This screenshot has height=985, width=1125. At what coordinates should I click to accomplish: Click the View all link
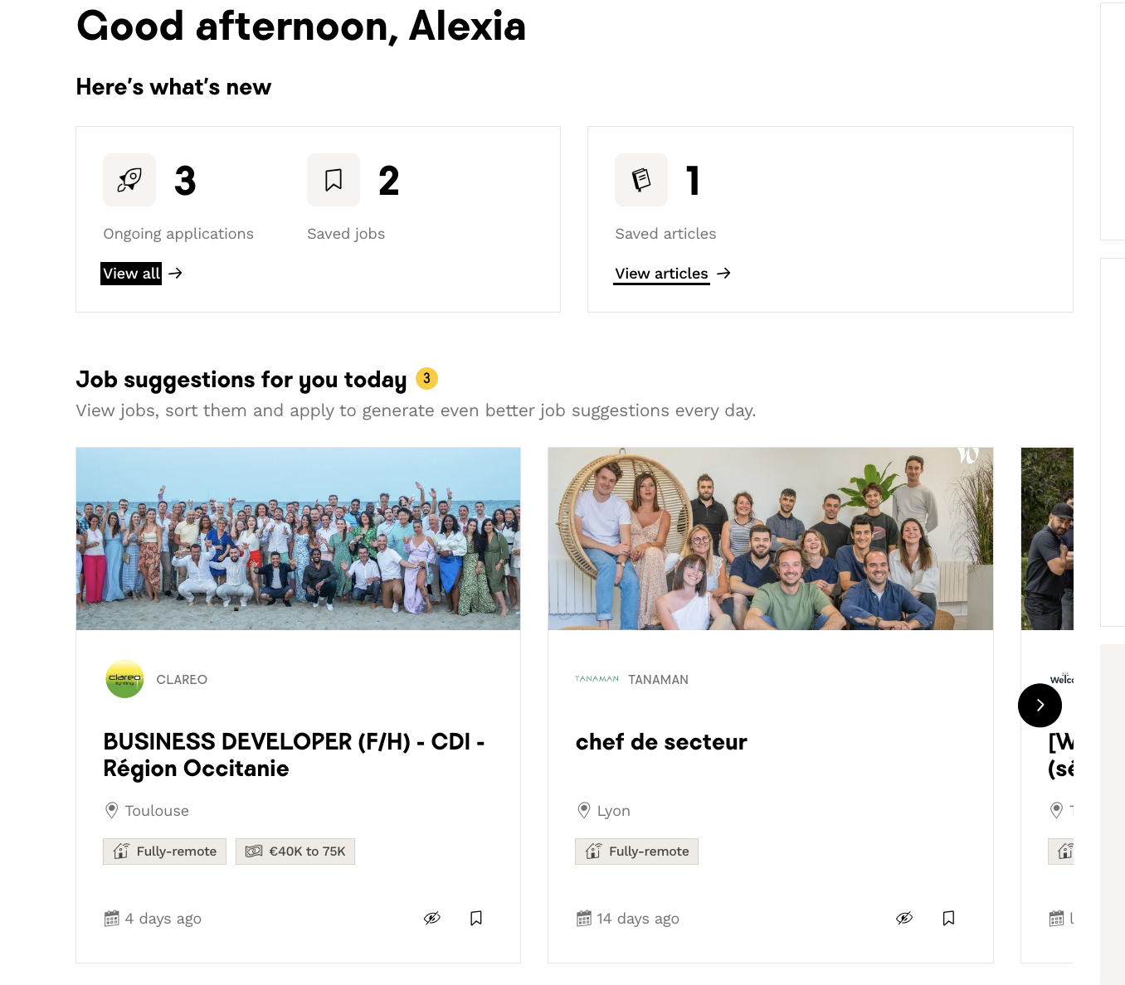pos(131,274)
